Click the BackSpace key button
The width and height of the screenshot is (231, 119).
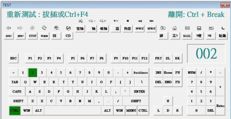pos(141,73)
